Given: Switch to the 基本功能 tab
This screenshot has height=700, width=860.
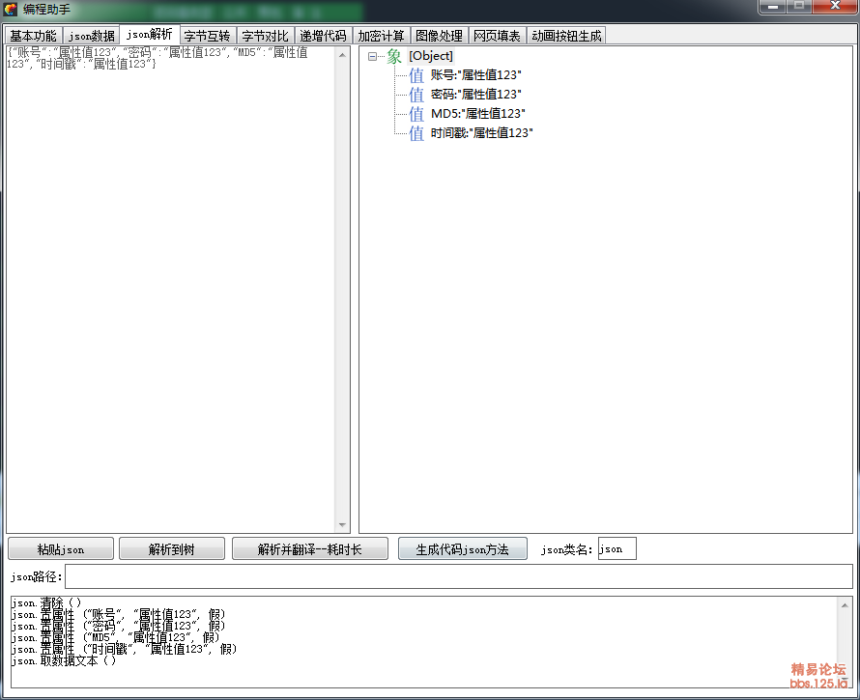Looking at the screenshot, I should pyautogui.click(x=33, y=36).
